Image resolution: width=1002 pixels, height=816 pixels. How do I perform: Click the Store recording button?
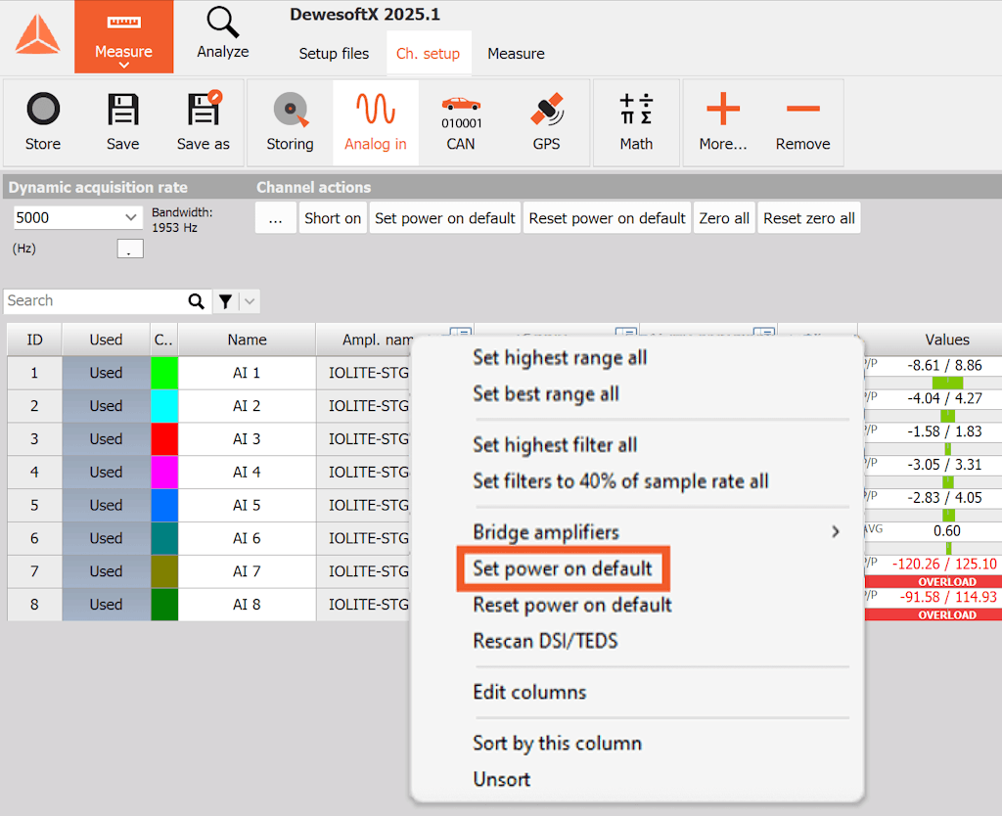(x=43, y=122)
